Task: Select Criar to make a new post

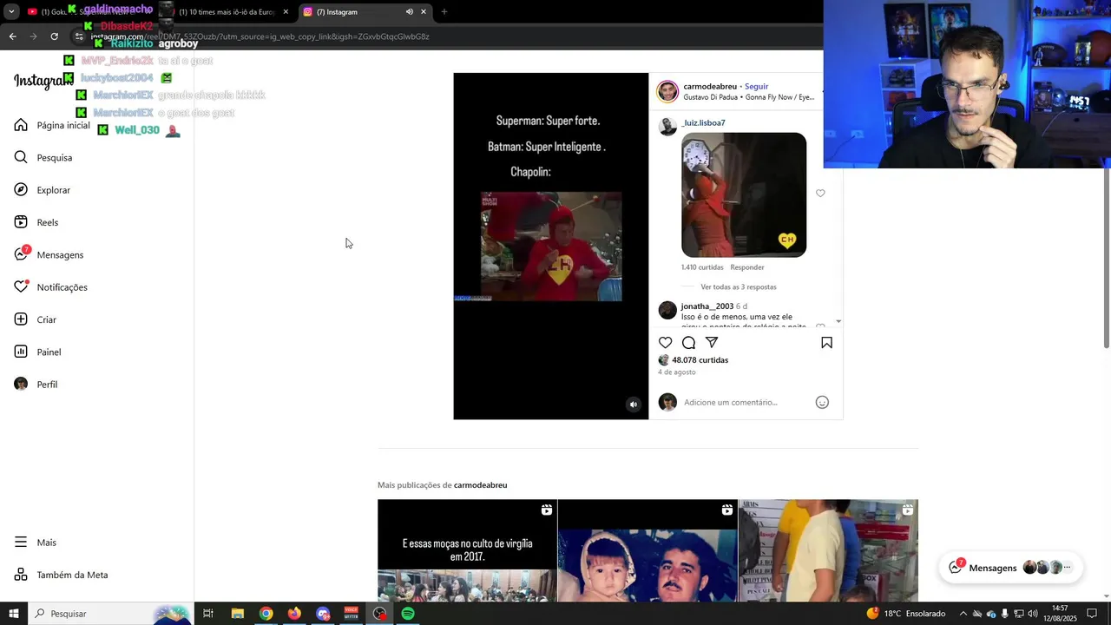Action: pyautogui.click(x=36, y=319)
